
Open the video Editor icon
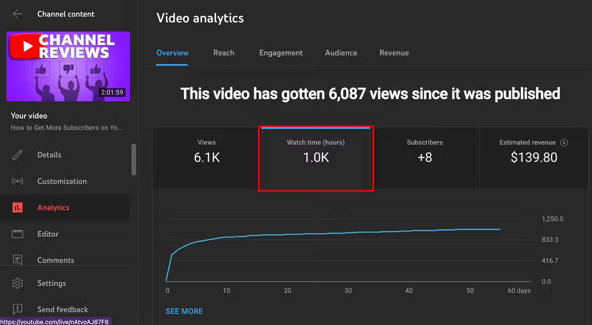pos(17,234)
